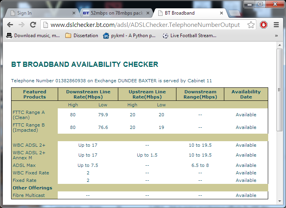Viewport: 286px width, 208px height.
Task: Click the Featured Products column header
Action: [35, 94]
